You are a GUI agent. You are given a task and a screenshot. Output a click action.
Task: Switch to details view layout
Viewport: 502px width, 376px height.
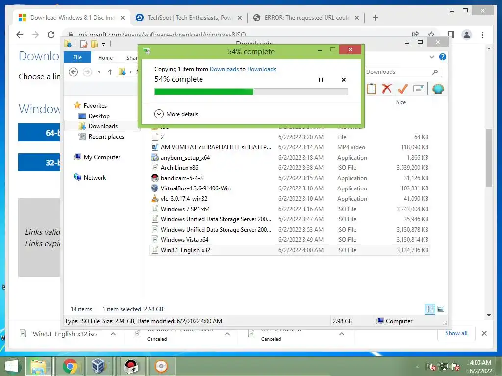click(x=430, y=309)
